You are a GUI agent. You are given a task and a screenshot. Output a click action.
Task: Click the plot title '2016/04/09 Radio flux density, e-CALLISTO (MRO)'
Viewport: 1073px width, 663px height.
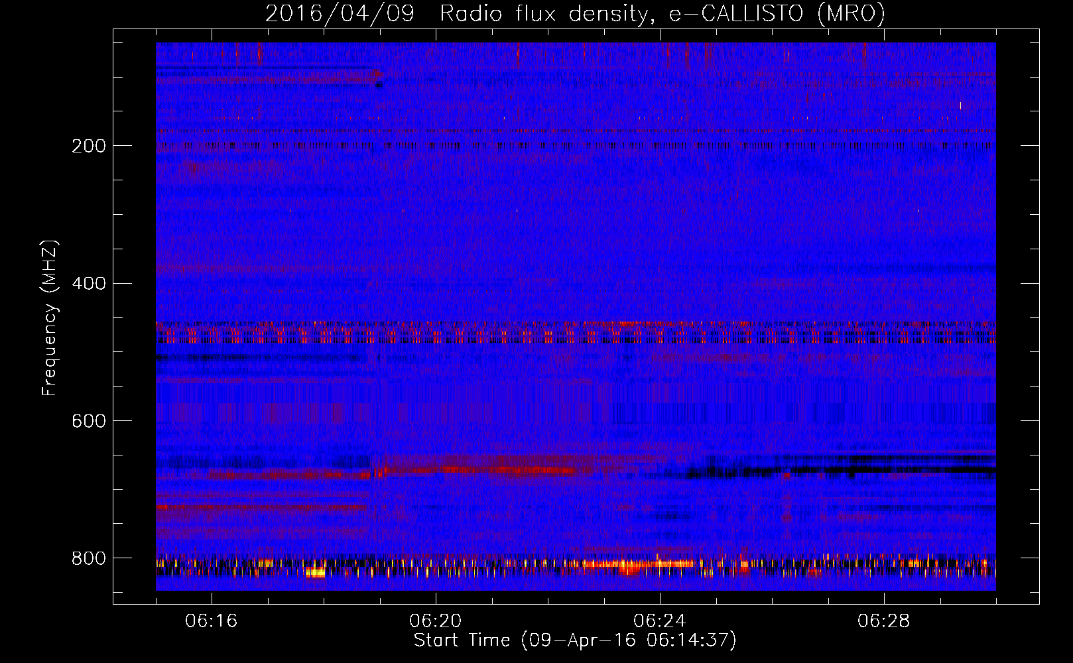(575, 13)
